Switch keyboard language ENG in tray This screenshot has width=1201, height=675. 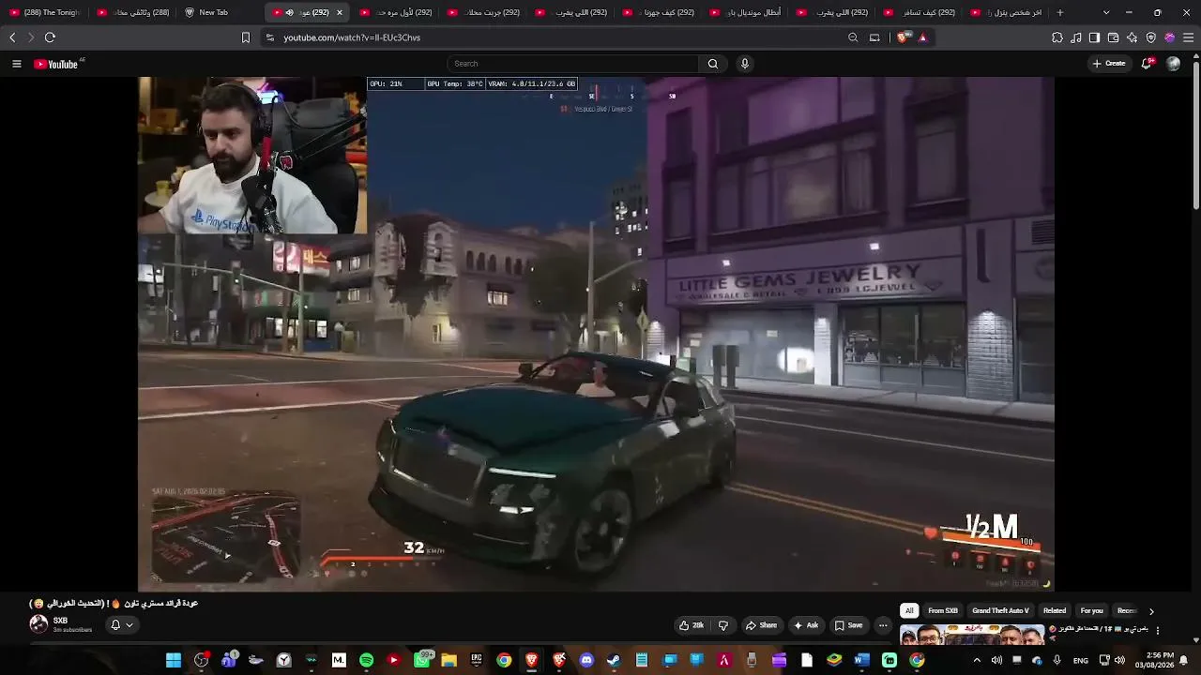pos(1081,660)
